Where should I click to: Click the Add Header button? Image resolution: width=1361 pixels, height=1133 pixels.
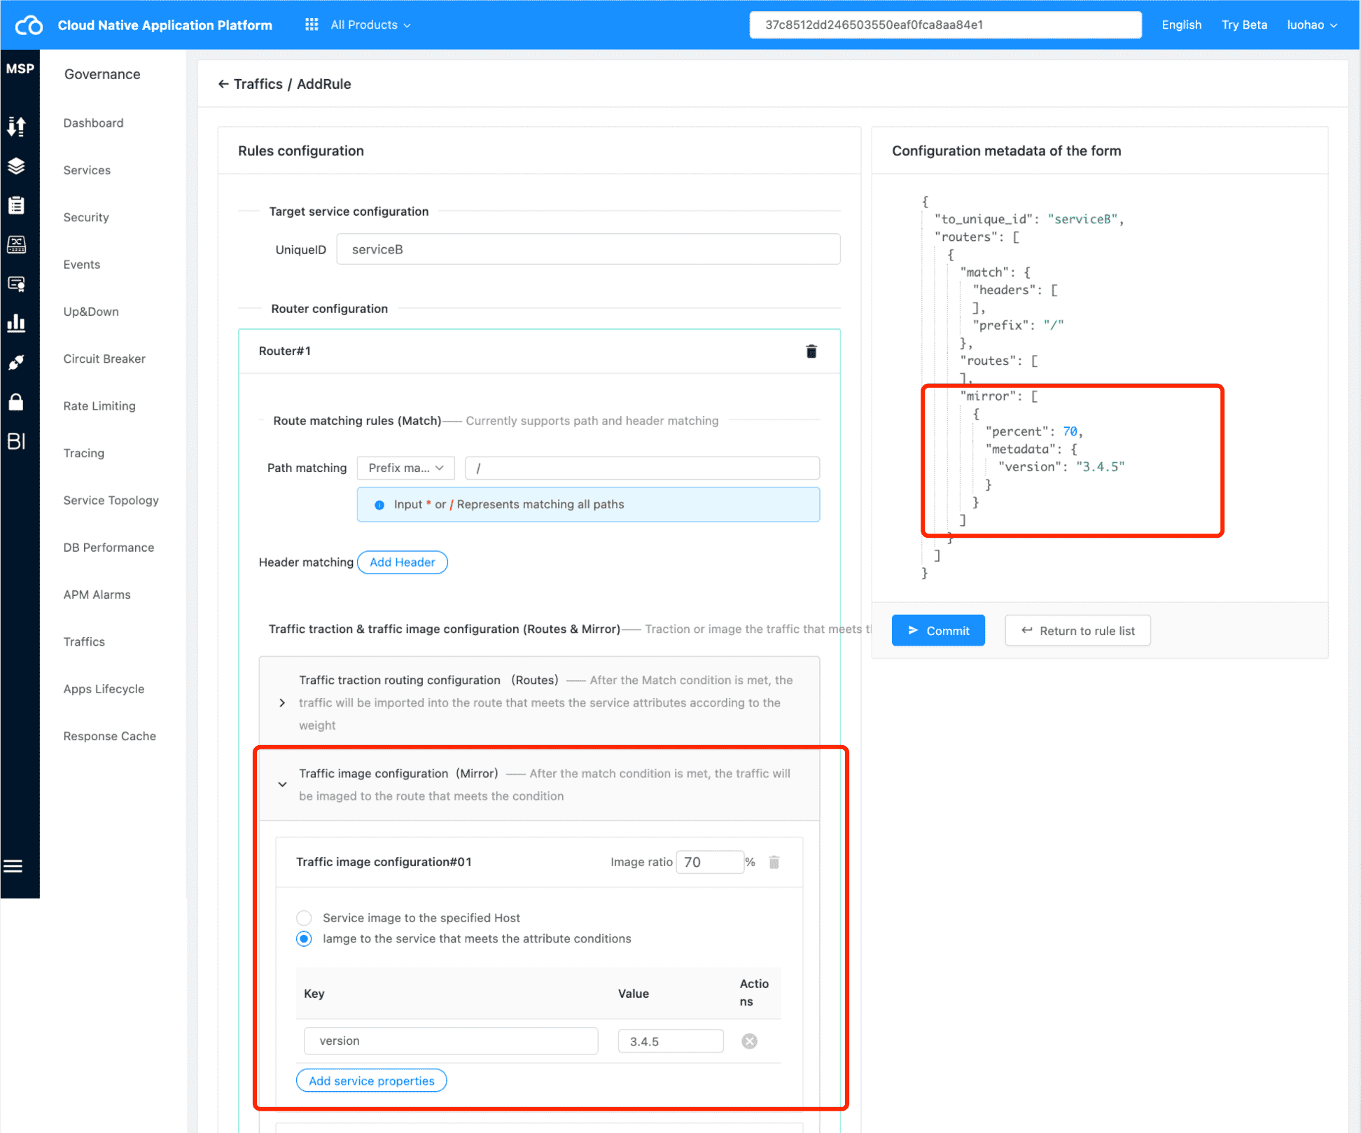click(x=403, y=562)
